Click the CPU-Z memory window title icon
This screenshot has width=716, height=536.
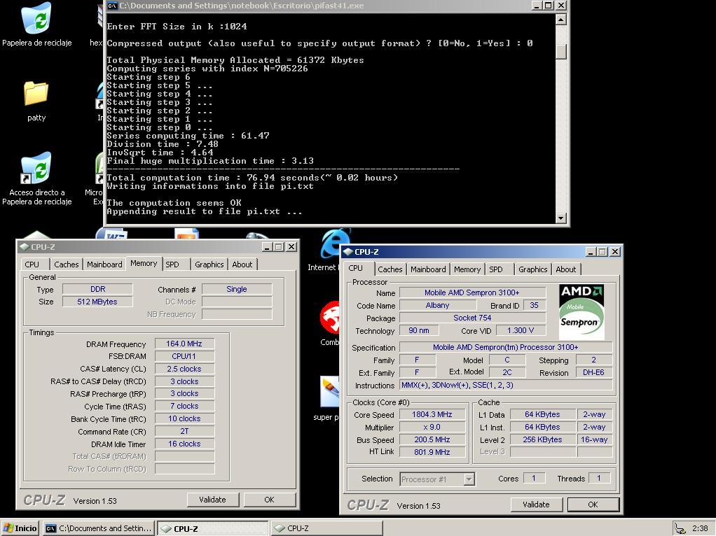[25, 247]
